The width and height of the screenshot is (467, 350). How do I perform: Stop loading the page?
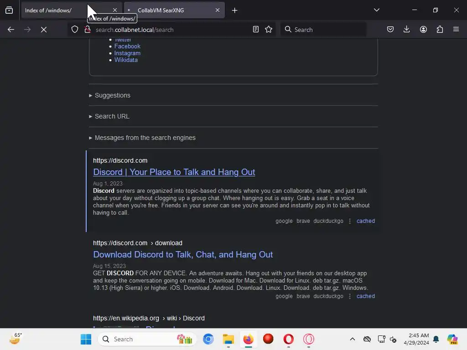(44, 30)
